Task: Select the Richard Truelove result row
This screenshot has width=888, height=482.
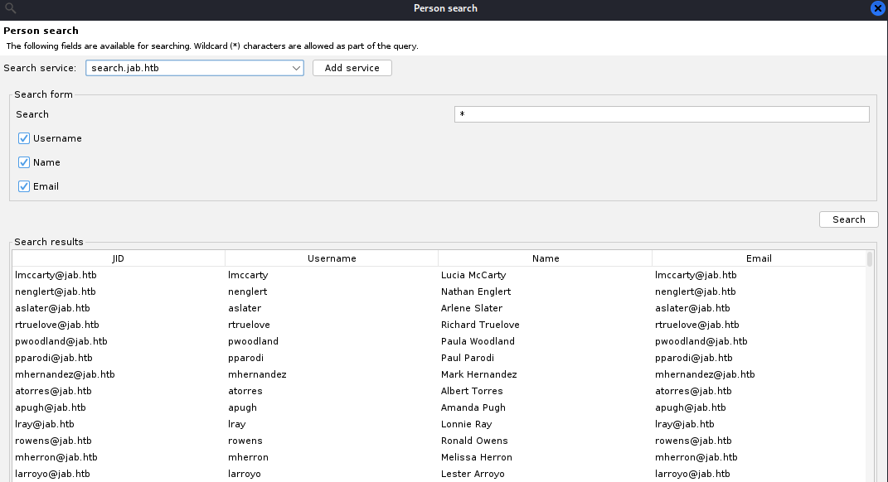Action: pos(439,325)
